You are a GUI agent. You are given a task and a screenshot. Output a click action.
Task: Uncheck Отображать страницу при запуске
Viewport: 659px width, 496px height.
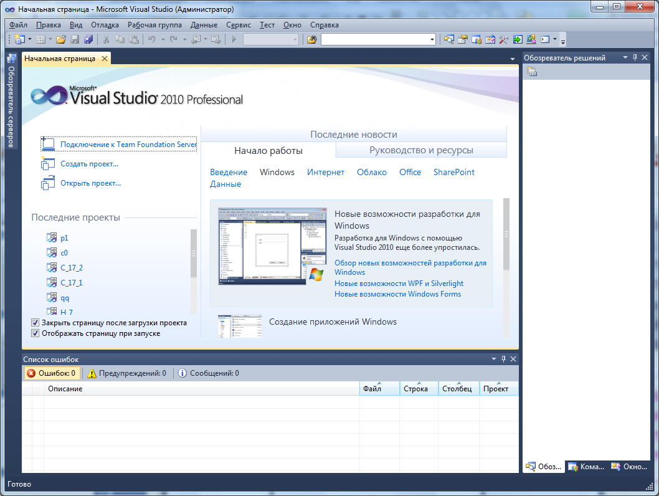(36, 333)
